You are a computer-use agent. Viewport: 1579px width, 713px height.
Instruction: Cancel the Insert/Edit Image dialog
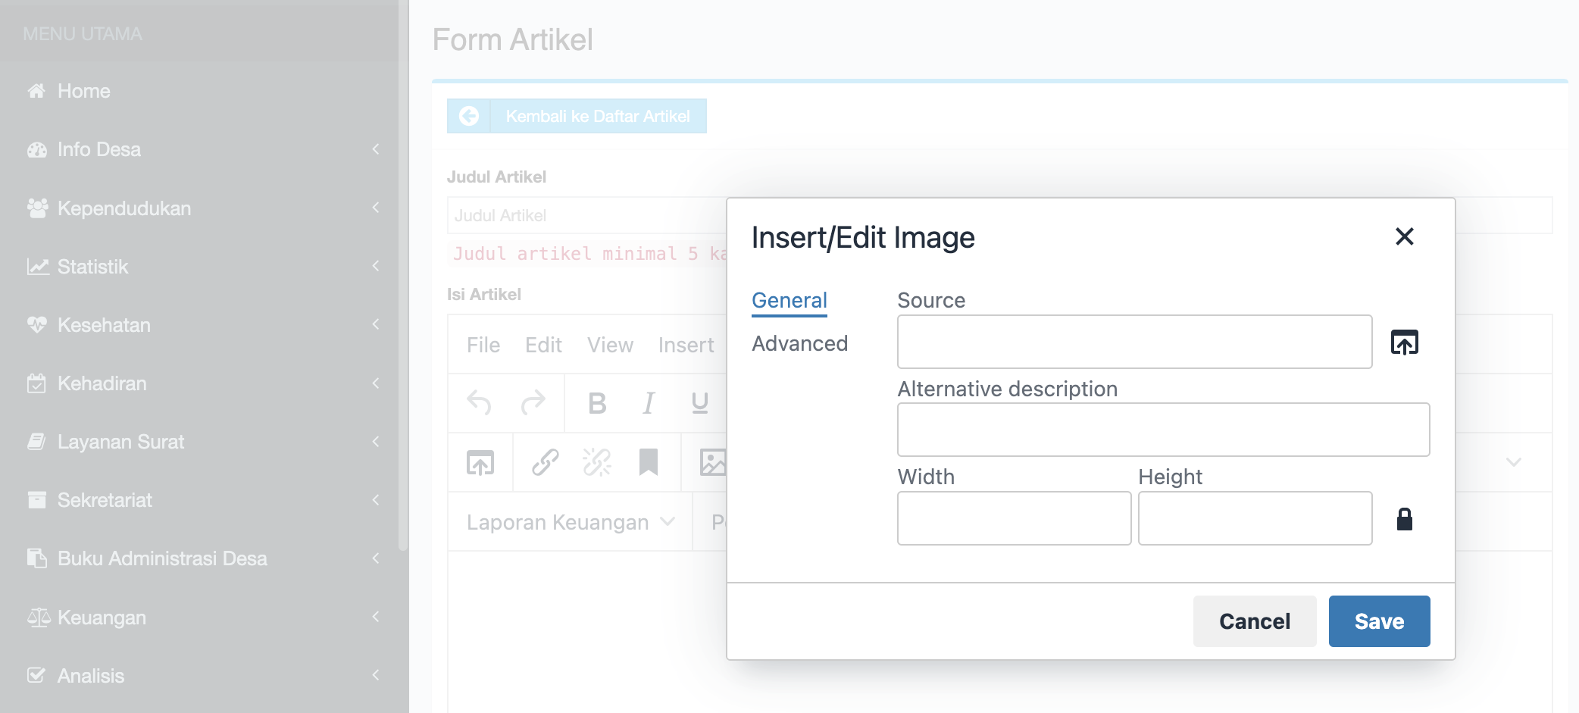click(x=1254, y=621)
